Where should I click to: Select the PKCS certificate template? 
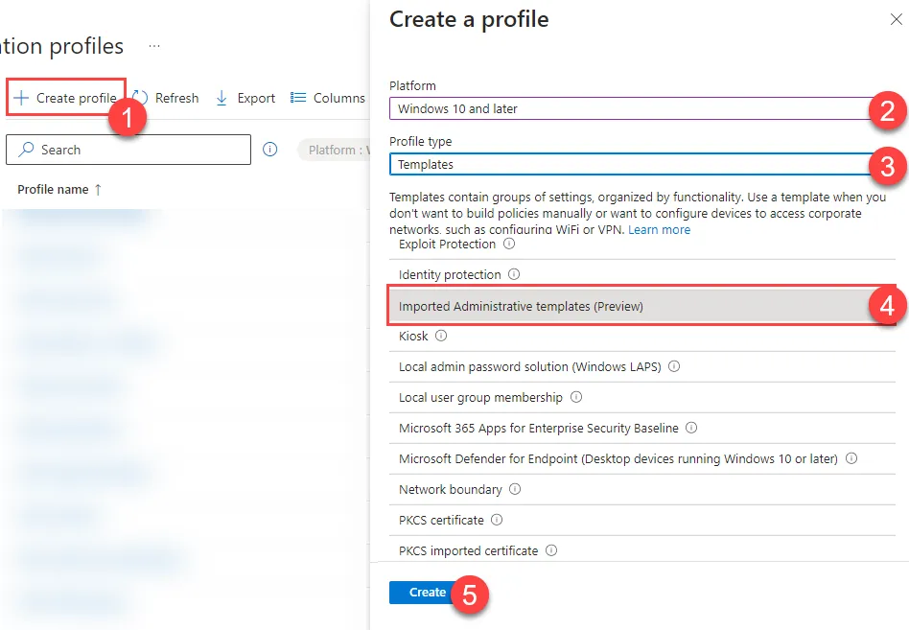(642, 521)
